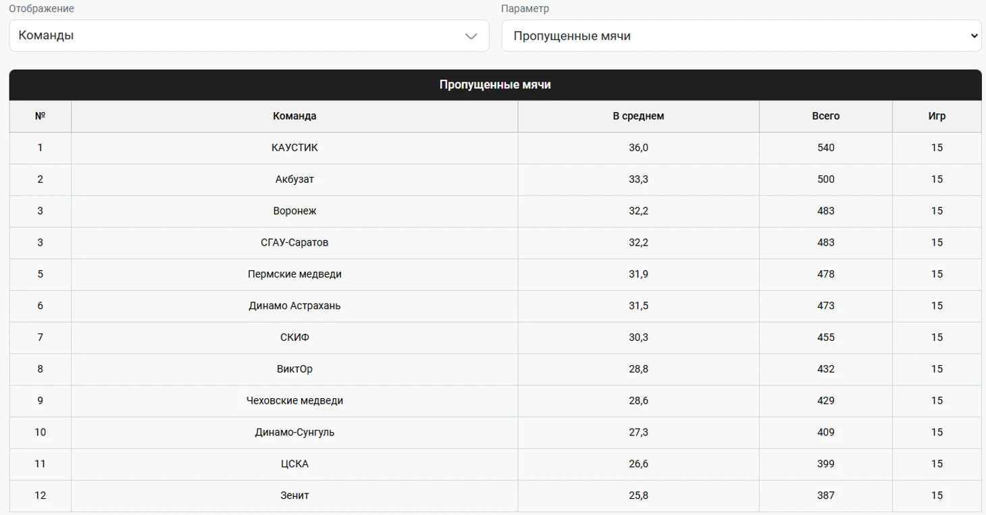Click rank number 8 beside ВиктОр
986x515 pixels.
(x=40, y=369)
